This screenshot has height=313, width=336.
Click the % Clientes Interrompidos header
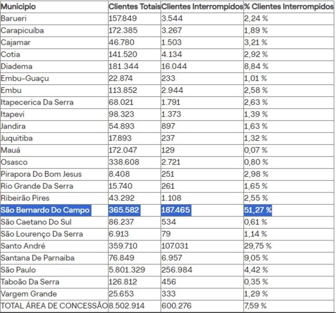pos(288,6)
